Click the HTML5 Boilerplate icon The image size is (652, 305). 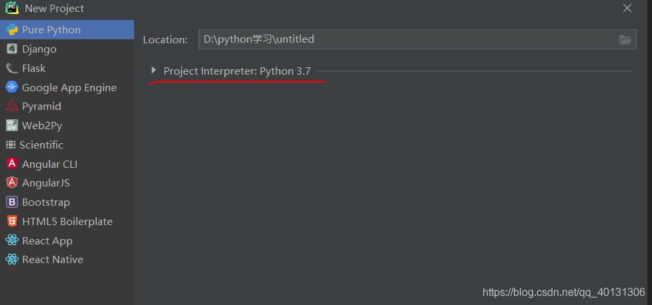(x=11, y=222)
